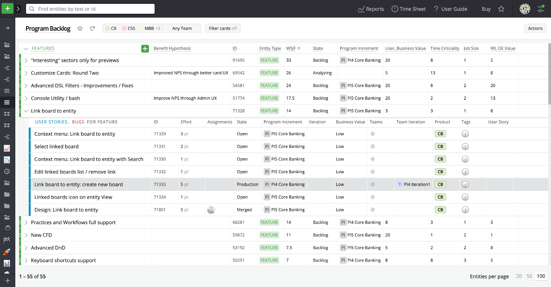The width and height of the screenshot is (551, 287).
Task: Star the Program Backlog view as favorite
Action: pos(80,29)
